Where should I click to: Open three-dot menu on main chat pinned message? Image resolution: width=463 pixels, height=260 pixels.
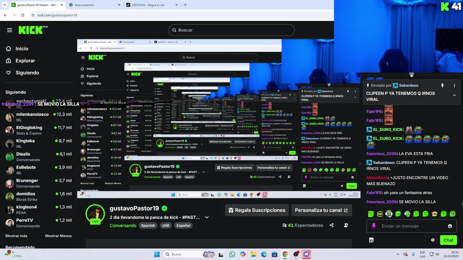454,86
